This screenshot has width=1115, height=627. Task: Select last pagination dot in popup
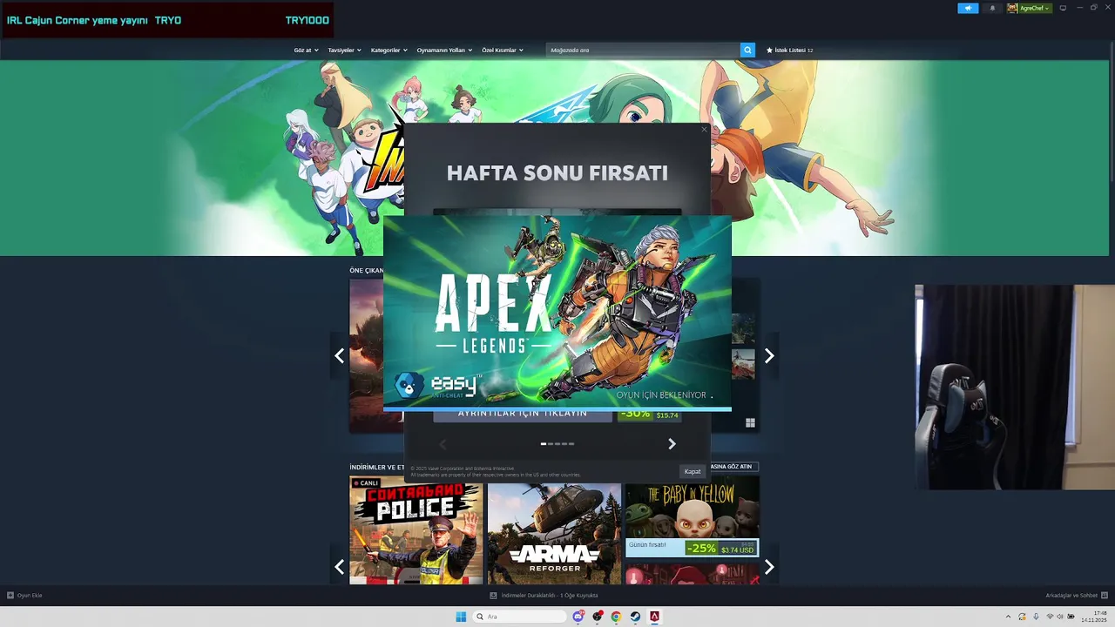click(571, 444)
